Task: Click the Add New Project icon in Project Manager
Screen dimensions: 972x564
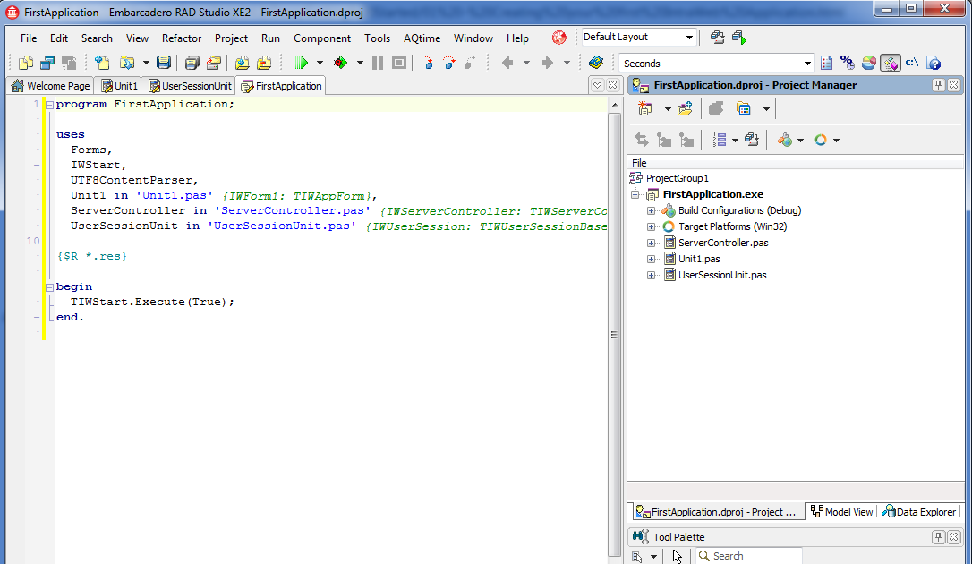Action: (645, 109)
